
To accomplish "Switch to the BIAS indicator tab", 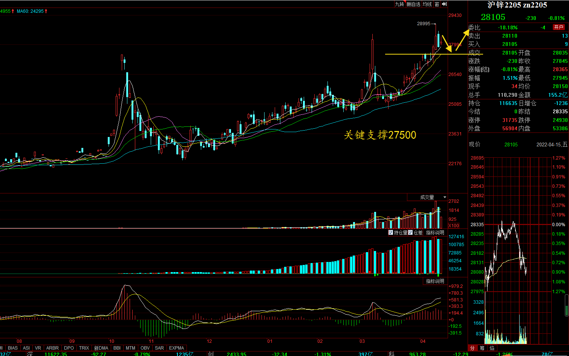I will point(13,348).
